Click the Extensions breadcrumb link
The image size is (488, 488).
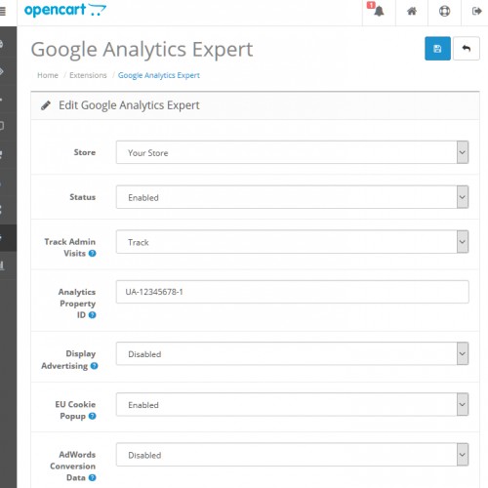(x=88, y=75)
